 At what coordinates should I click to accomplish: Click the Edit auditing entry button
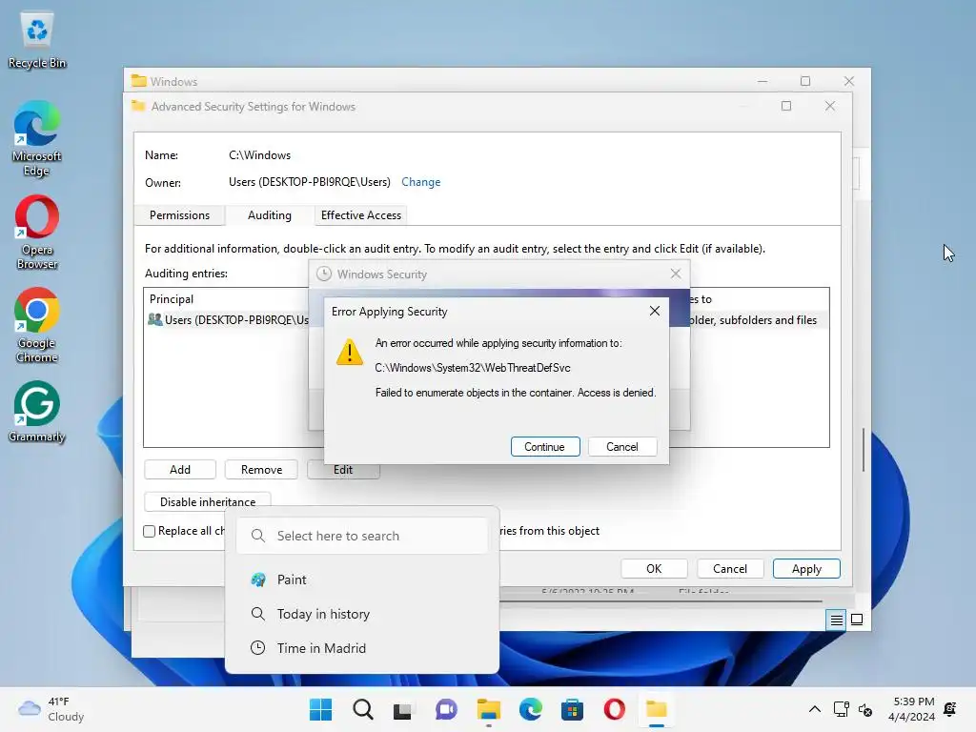pyautogui.click(x=343, y=471)
